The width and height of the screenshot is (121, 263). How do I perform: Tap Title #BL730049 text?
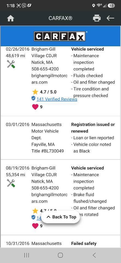48,151
